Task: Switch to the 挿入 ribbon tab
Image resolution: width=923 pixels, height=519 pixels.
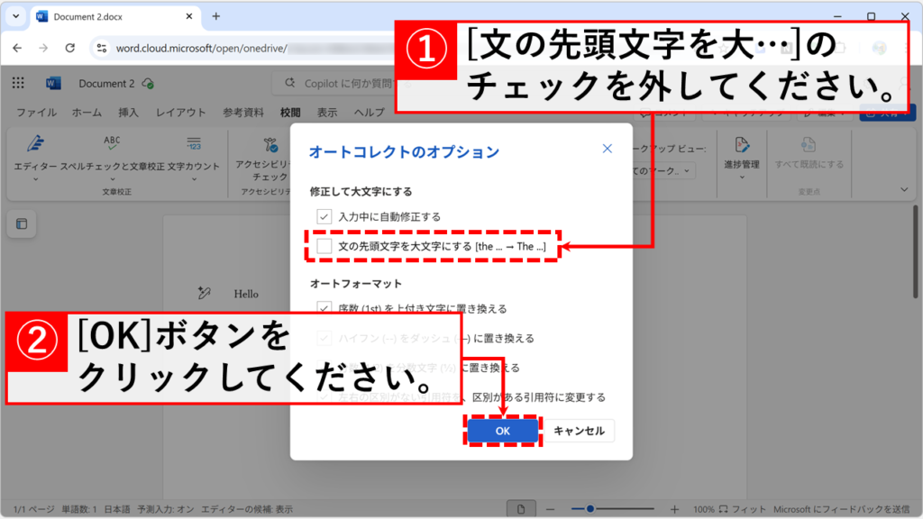Action: tap(128, 113)
